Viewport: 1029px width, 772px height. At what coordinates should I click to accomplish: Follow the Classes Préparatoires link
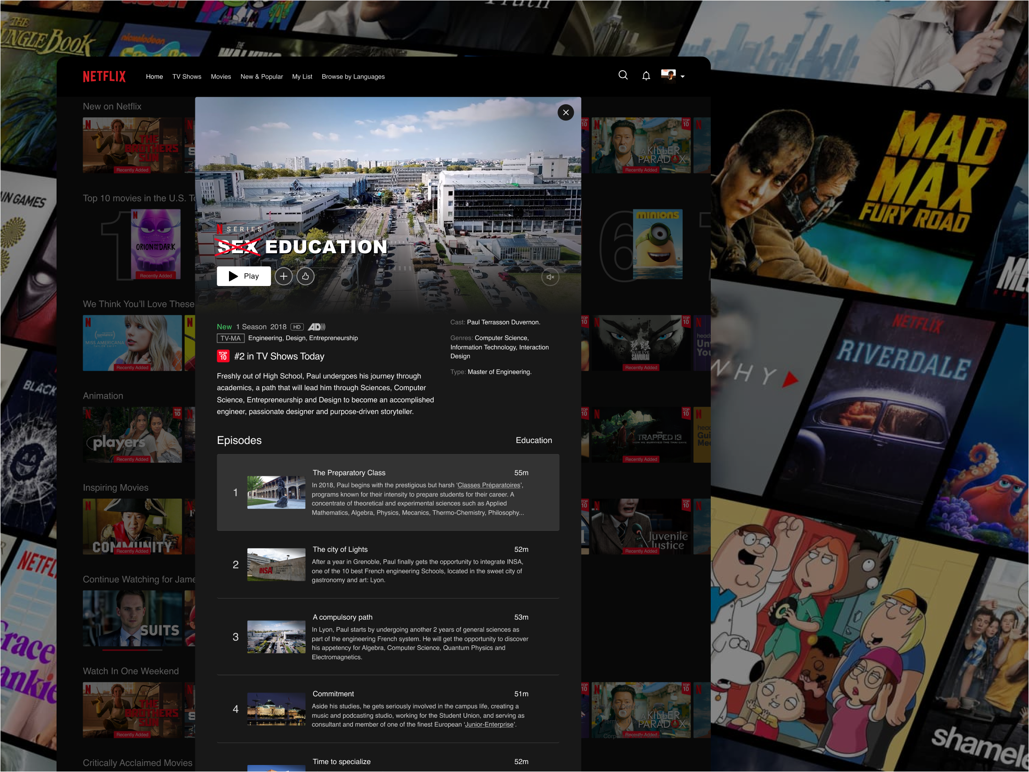(x=488, y=485)
